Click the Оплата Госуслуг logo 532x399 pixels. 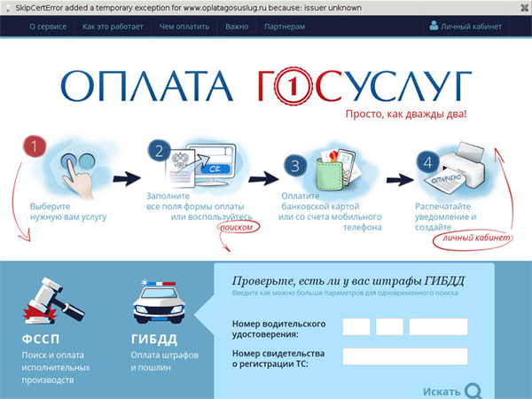pos(266,87)
